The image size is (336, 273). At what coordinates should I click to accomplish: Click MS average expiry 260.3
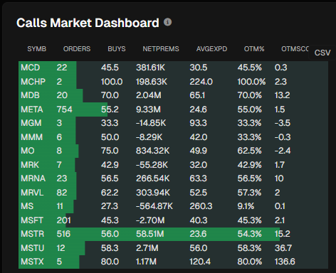pos(201,206)
